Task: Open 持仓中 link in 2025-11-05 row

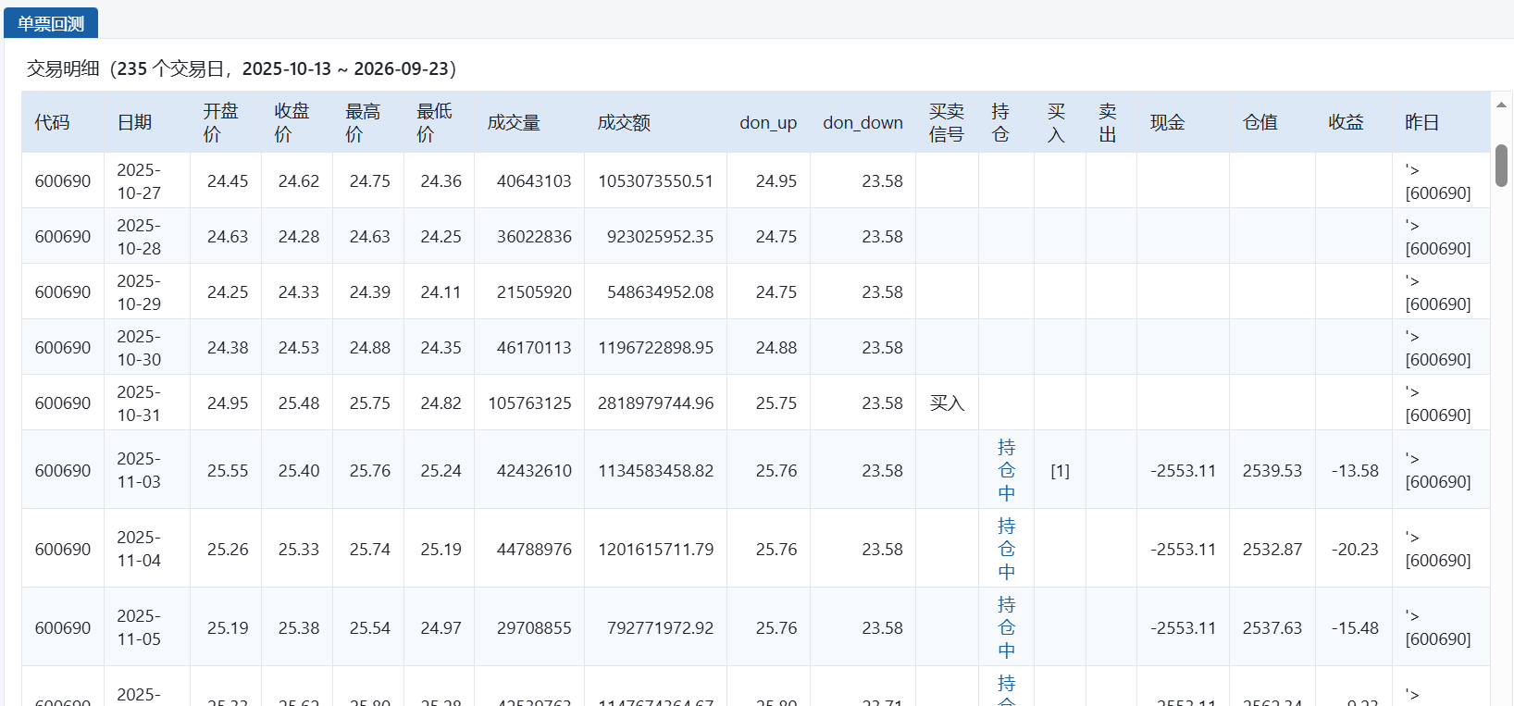Action: tap(1006, 627)
